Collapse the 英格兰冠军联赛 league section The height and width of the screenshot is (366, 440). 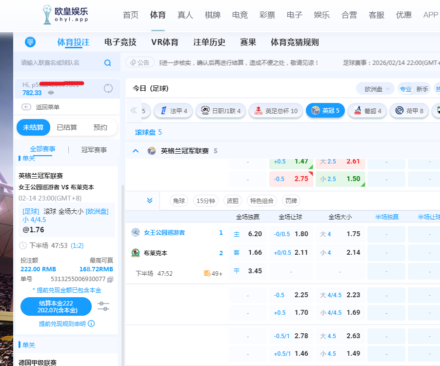pyautogui.click(x=136, y=151)
